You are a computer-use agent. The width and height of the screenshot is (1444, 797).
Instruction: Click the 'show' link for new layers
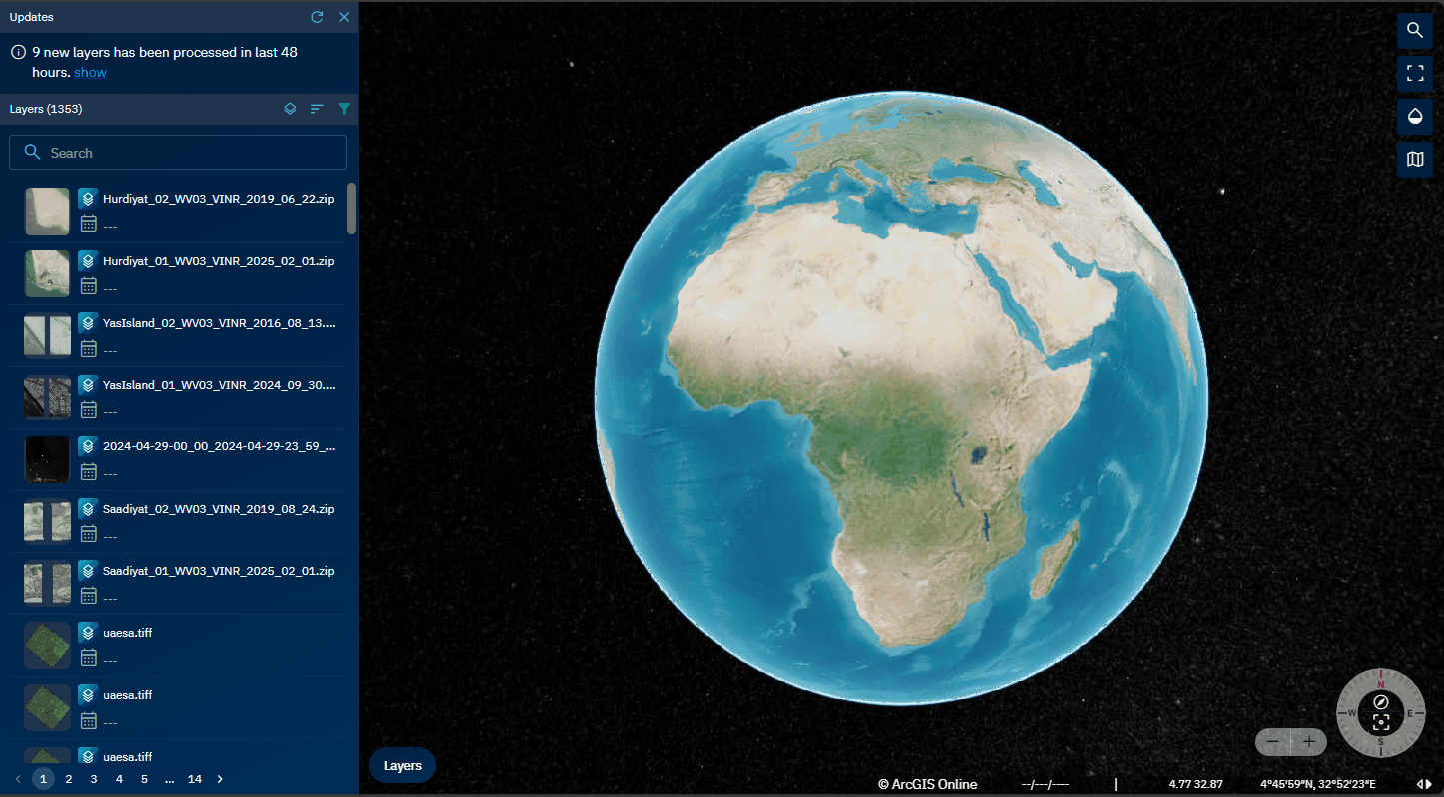click(x=90, y=73)
